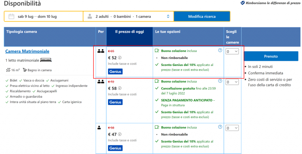
Task: Open room quantity dropdown for € 52 offer
Action: tap(232, 52)
